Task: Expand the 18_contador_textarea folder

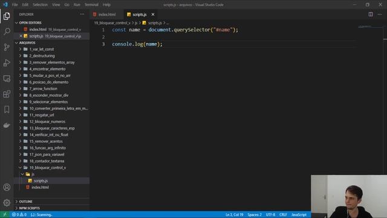Action: click(x=51, y=161)
